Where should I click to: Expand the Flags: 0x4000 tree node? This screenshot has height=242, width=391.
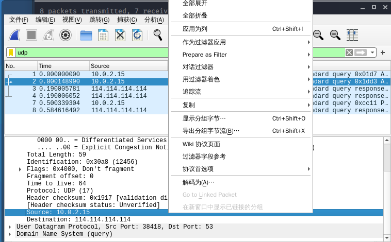[20, 169]
